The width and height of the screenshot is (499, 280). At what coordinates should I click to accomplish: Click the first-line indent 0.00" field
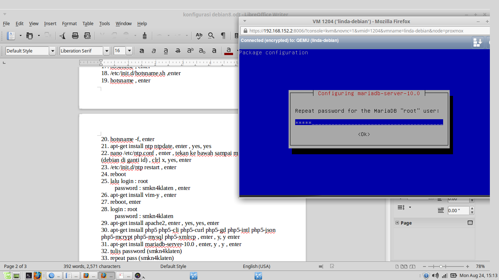(458, 210)
